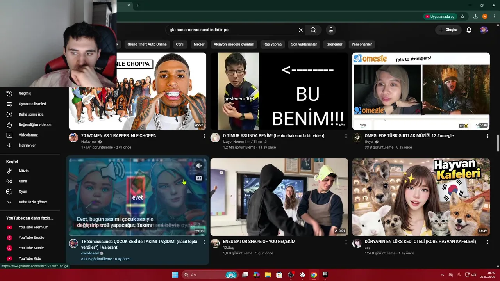Select the Mix'ler filter chip
The image size is (500, 281).
[x=199, y=44]
